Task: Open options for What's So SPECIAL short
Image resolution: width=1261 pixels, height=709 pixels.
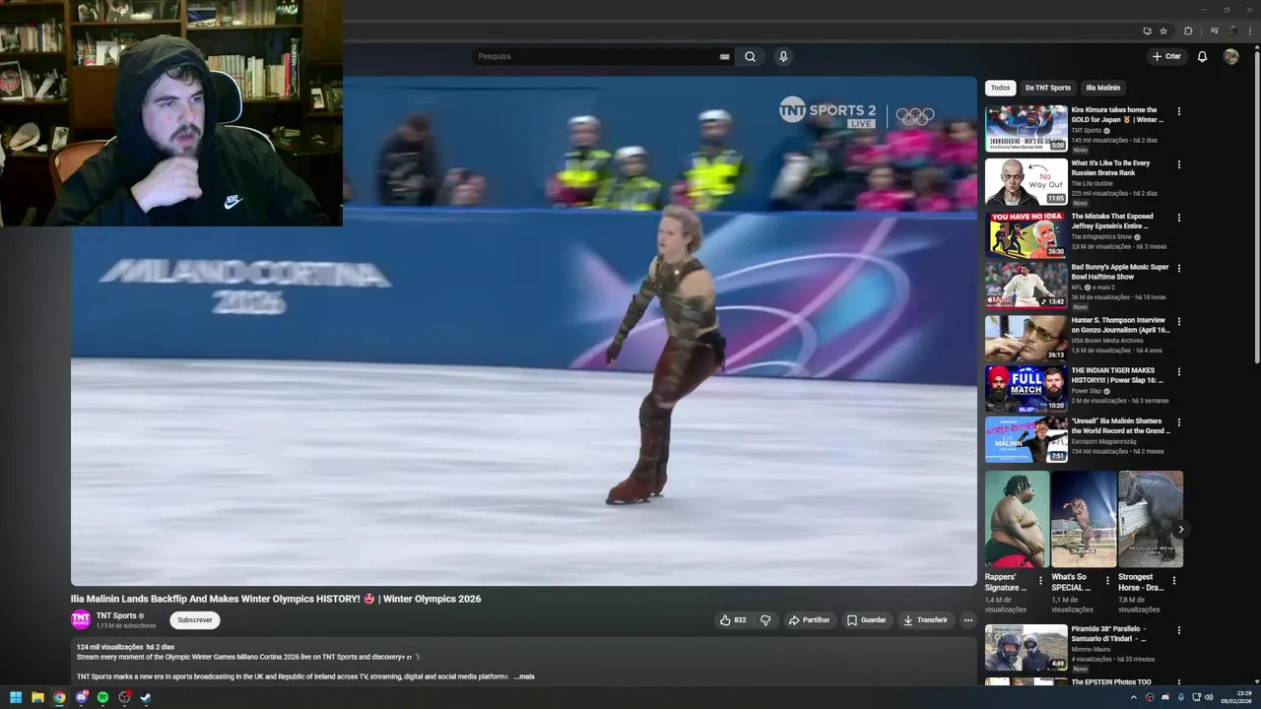Action: [x=1106, y=580]
